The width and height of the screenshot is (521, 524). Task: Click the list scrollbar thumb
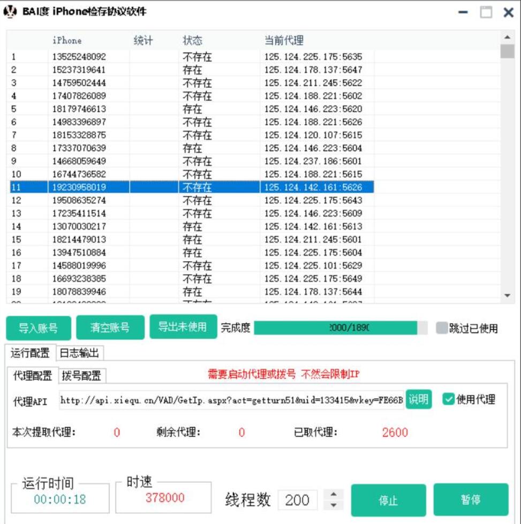pyautogui.click(x=507, y=51)
